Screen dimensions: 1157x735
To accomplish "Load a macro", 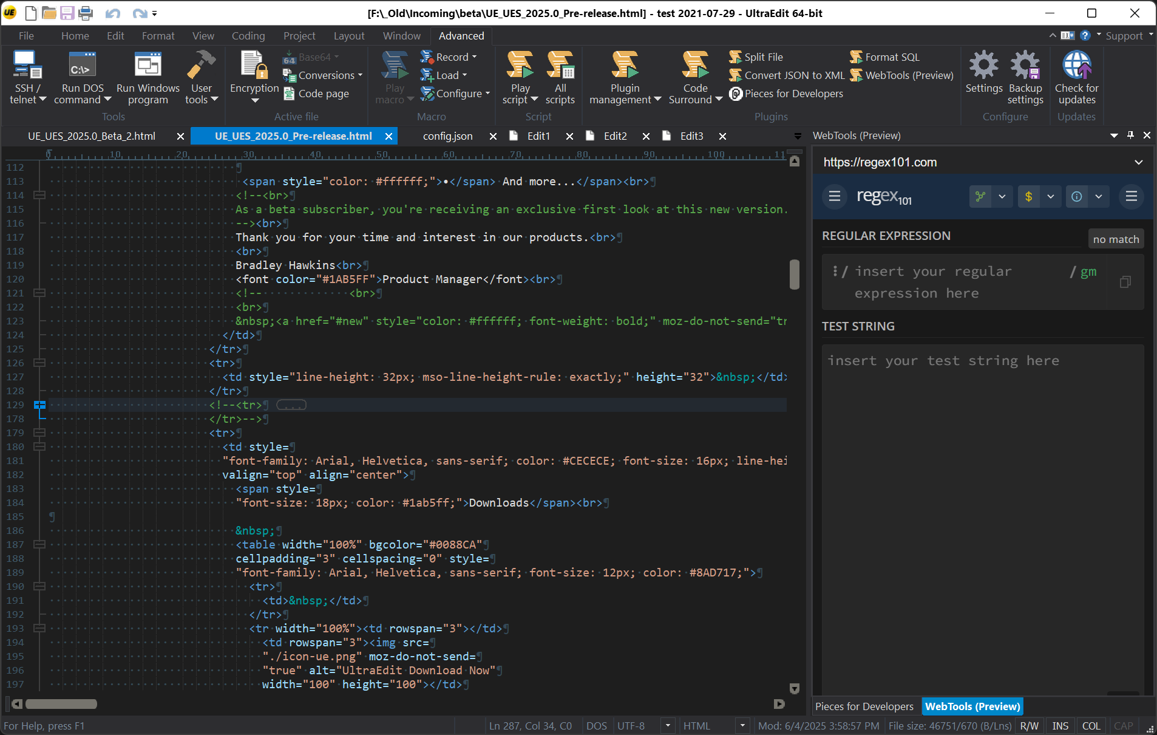I will (x=444, y=75).
